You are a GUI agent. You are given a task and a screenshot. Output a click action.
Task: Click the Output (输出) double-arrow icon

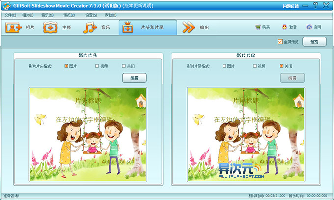tap(189, 28)
